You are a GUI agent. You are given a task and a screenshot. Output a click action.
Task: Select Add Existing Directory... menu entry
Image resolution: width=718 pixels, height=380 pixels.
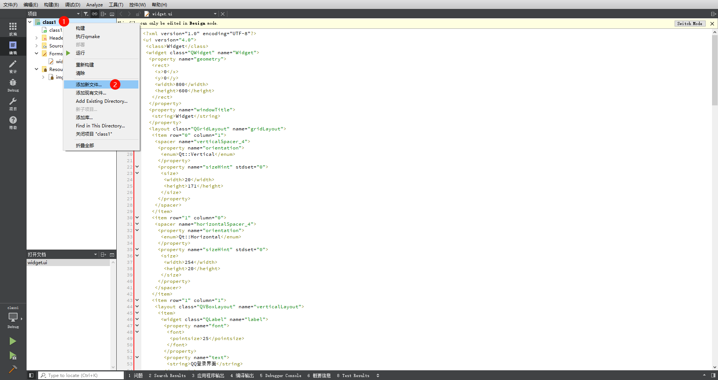[101, 101]
